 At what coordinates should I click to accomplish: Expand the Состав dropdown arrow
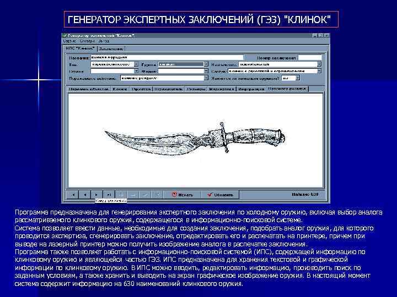pyautogui.click(x=319, y=71)
